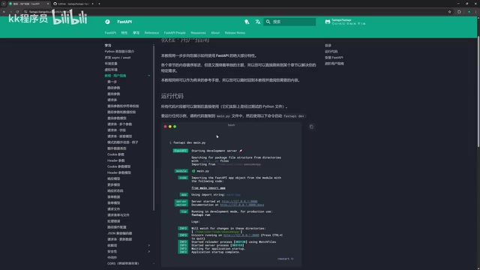Open the About tab
Viewport: 480px width, 270px height.
pyautogui.click(x=215, y=33)
